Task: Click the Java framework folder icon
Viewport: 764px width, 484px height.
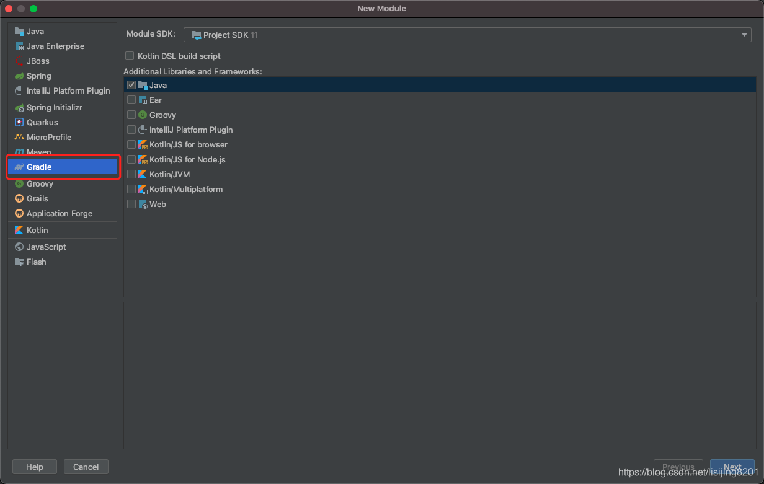Action: pos(143,85)
